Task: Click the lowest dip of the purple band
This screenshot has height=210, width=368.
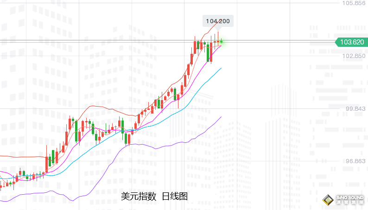Action: [x=71, y=200]
